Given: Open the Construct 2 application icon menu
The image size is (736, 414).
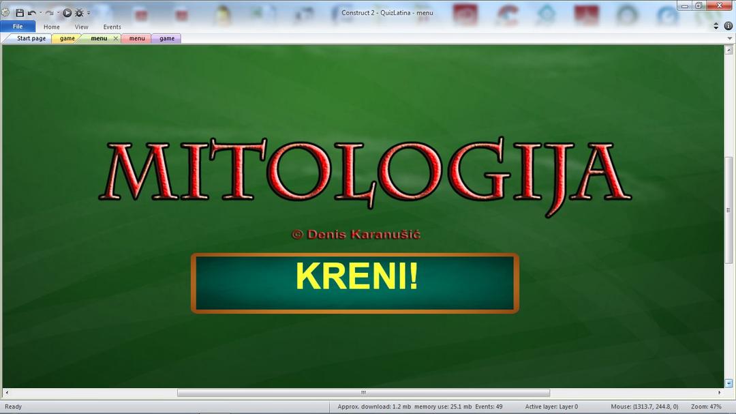Looking at the screenshot, I should click(x=5, y=13).
